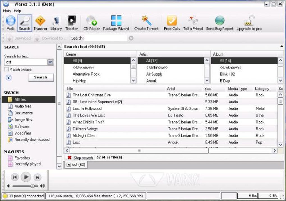Select the Search toolbar icon

pos(25,23)
